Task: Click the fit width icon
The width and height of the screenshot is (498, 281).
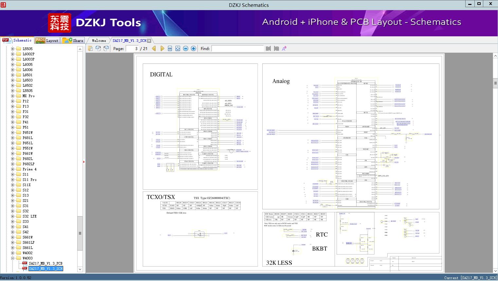Action: [170, 48]
